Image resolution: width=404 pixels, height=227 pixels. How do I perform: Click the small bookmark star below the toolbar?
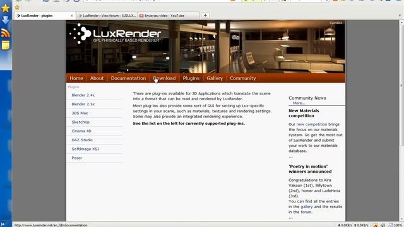coord(17,8)
